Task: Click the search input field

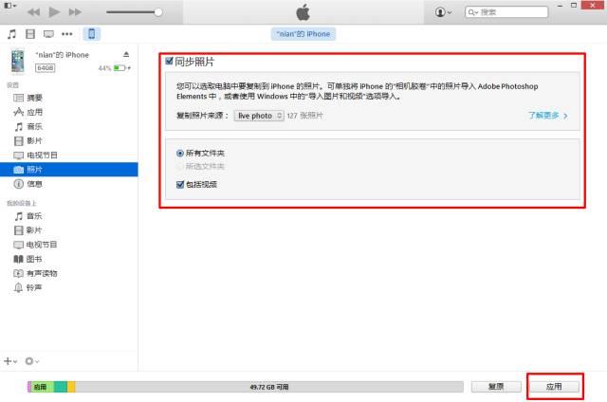Action: pyautogui.click(x=506, y=12)
